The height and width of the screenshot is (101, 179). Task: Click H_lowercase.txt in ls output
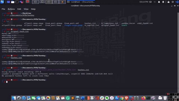point(110,23)
